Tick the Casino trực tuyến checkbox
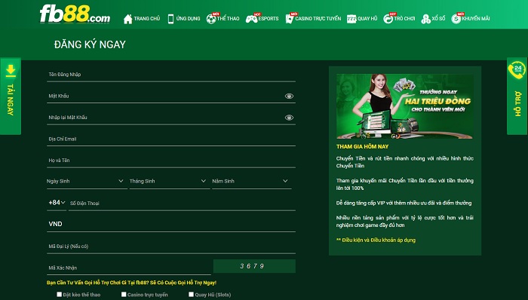The image size is (528, 300). pos(124,294)
